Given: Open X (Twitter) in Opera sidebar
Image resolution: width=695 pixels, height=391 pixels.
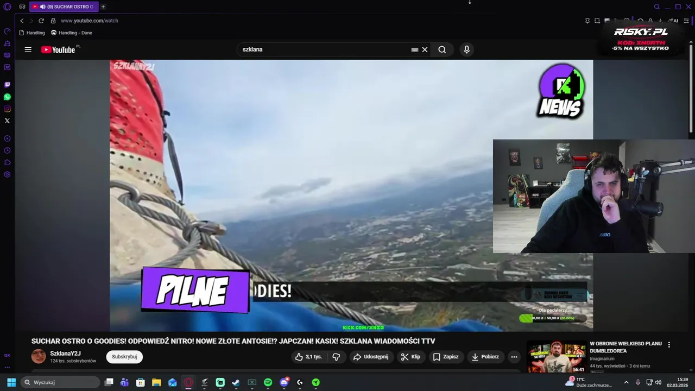Looking at the screenshot, I should (x=7, y=121).
